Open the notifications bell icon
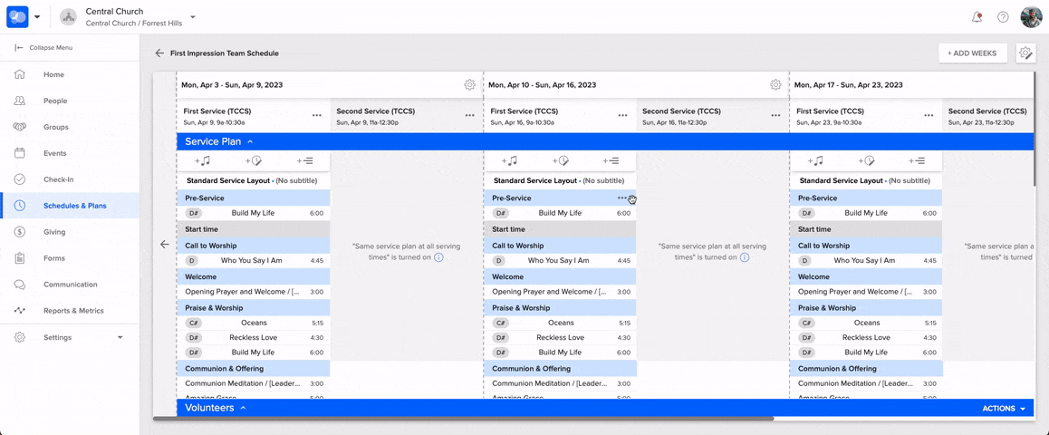 pos(977,17)
